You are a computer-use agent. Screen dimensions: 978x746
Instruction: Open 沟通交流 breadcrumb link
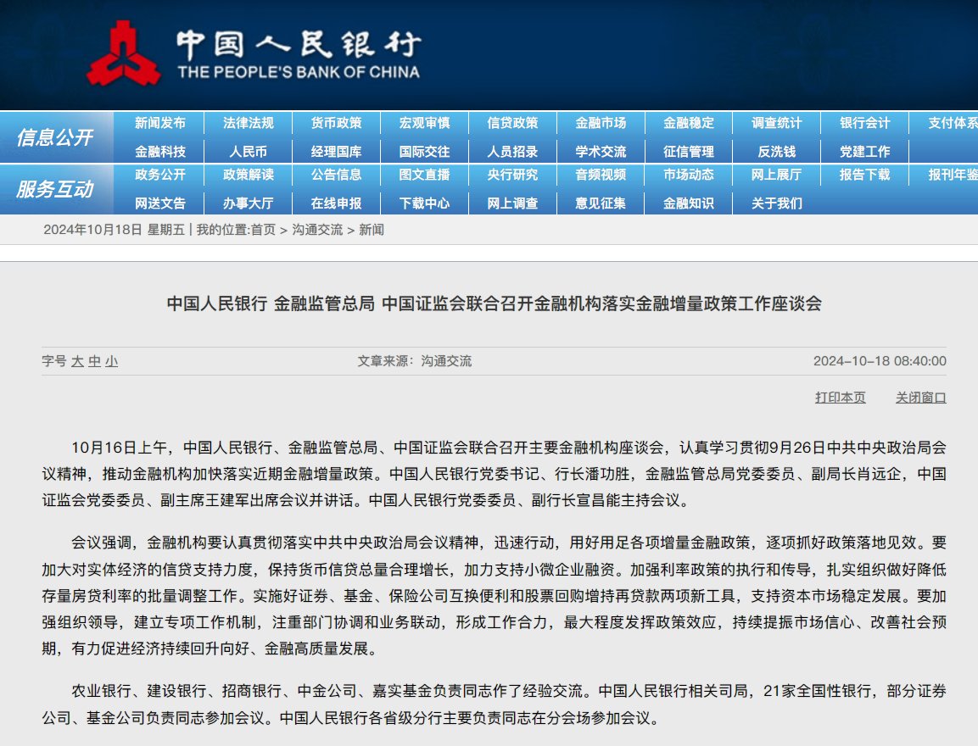(317, 230)
